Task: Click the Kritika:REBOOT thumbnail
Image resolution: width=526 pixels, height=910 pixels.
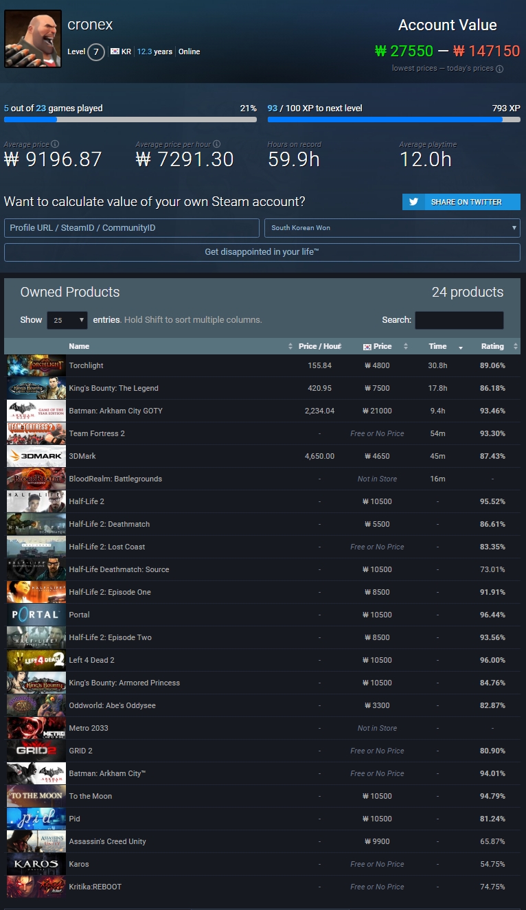Action: [36, 887]
